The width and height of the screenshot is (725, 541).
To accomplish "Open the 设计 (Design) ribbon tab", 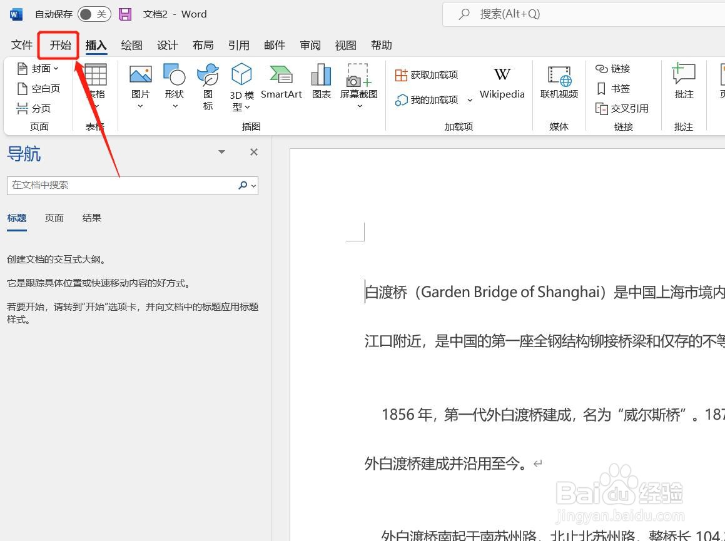I will click(168, 45).
